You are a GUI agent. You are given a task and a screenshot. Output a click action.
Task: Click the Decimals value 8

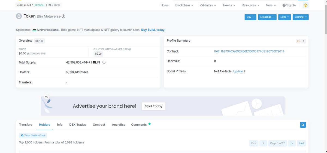coord(215,61)
